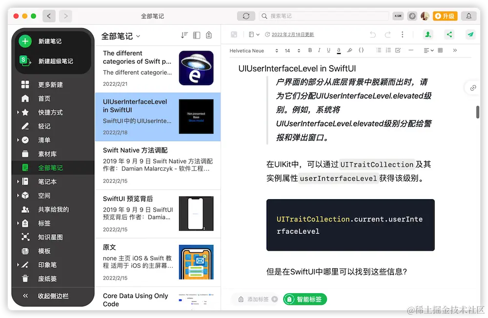The image size is (488, 318).
Task: Select 全部笔记 in the sidebar
Action: coord(53,168)
